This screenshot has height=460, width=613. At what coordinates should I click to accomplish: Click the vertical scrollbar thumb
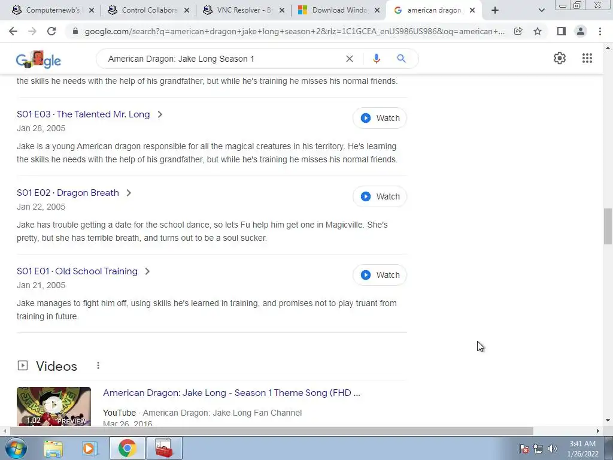pyautogui.click(x=608, y=226)
